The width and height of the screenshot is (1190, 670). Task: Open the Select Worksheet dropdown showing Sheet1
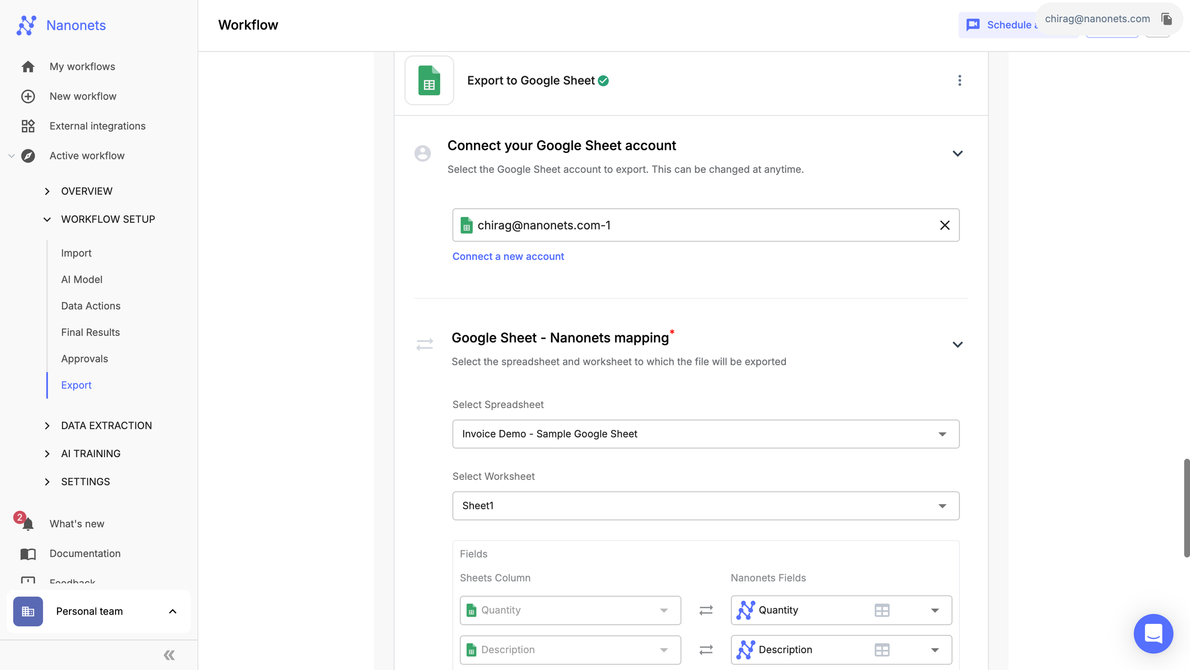tap(705, 506)
